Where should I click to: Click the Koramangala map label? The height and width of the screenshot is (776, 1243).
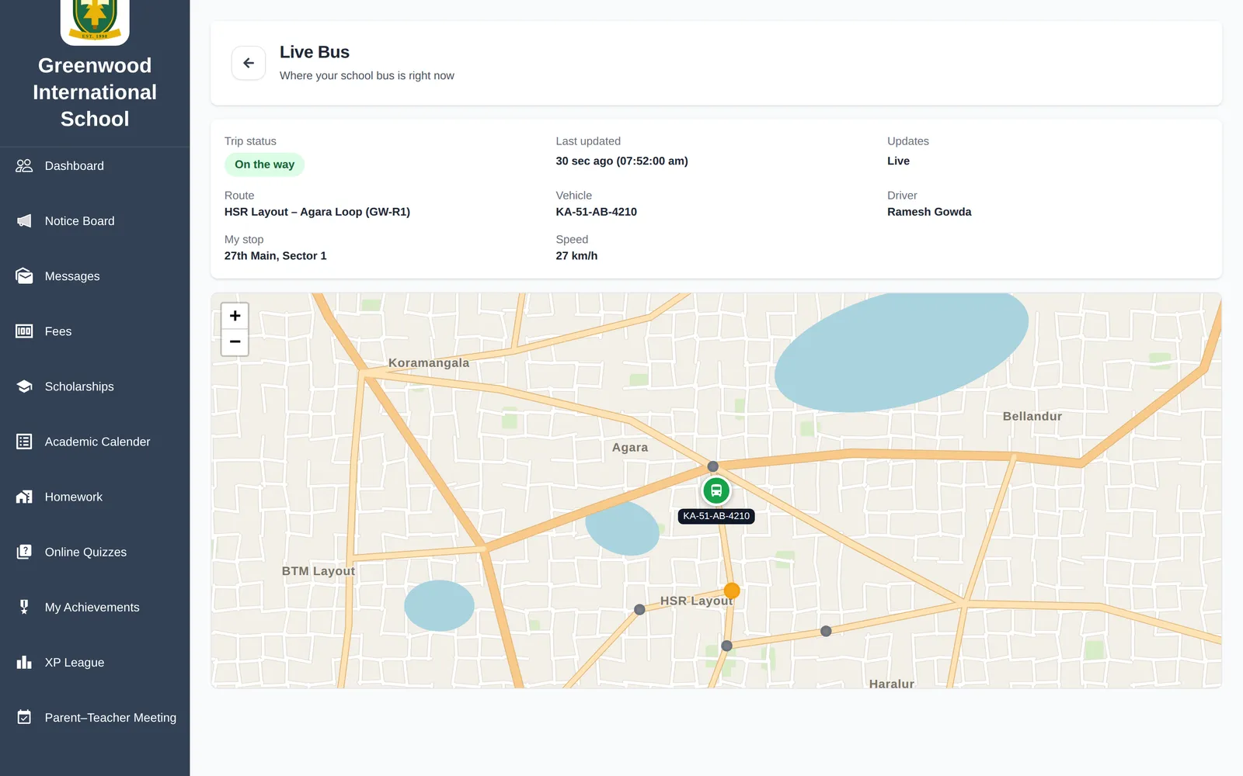tap(429, 363)
